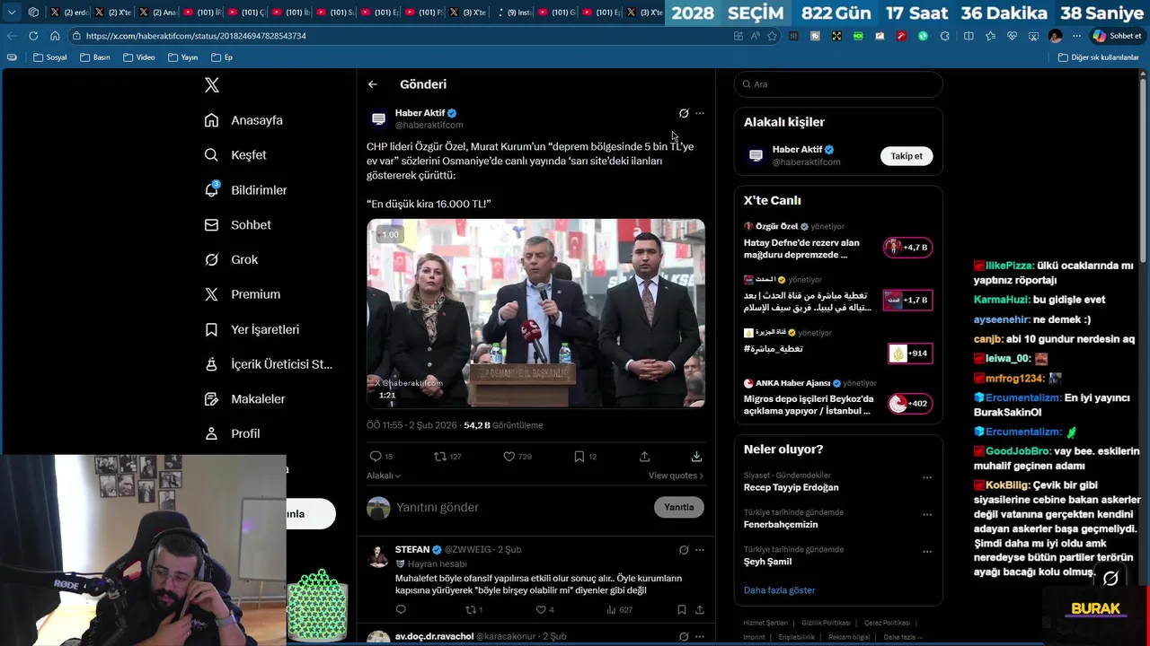Open Diğer sık kullanılanlar folder

(1098, 57)
